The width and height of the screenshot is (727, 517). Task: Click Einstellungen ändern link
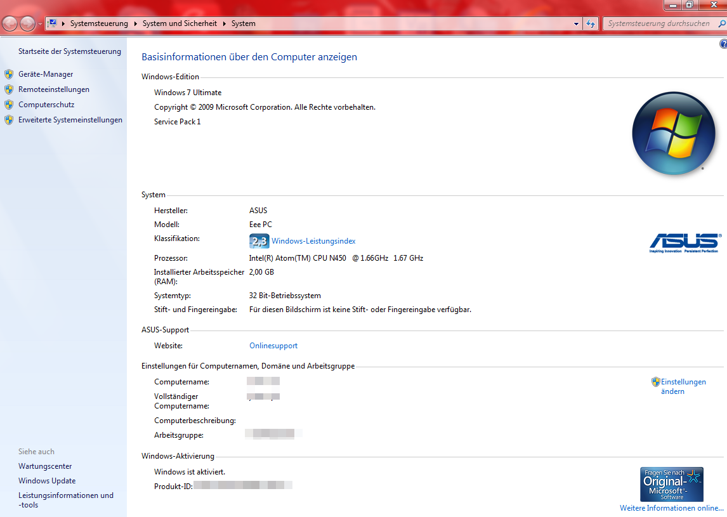click(x=683, y=387)
